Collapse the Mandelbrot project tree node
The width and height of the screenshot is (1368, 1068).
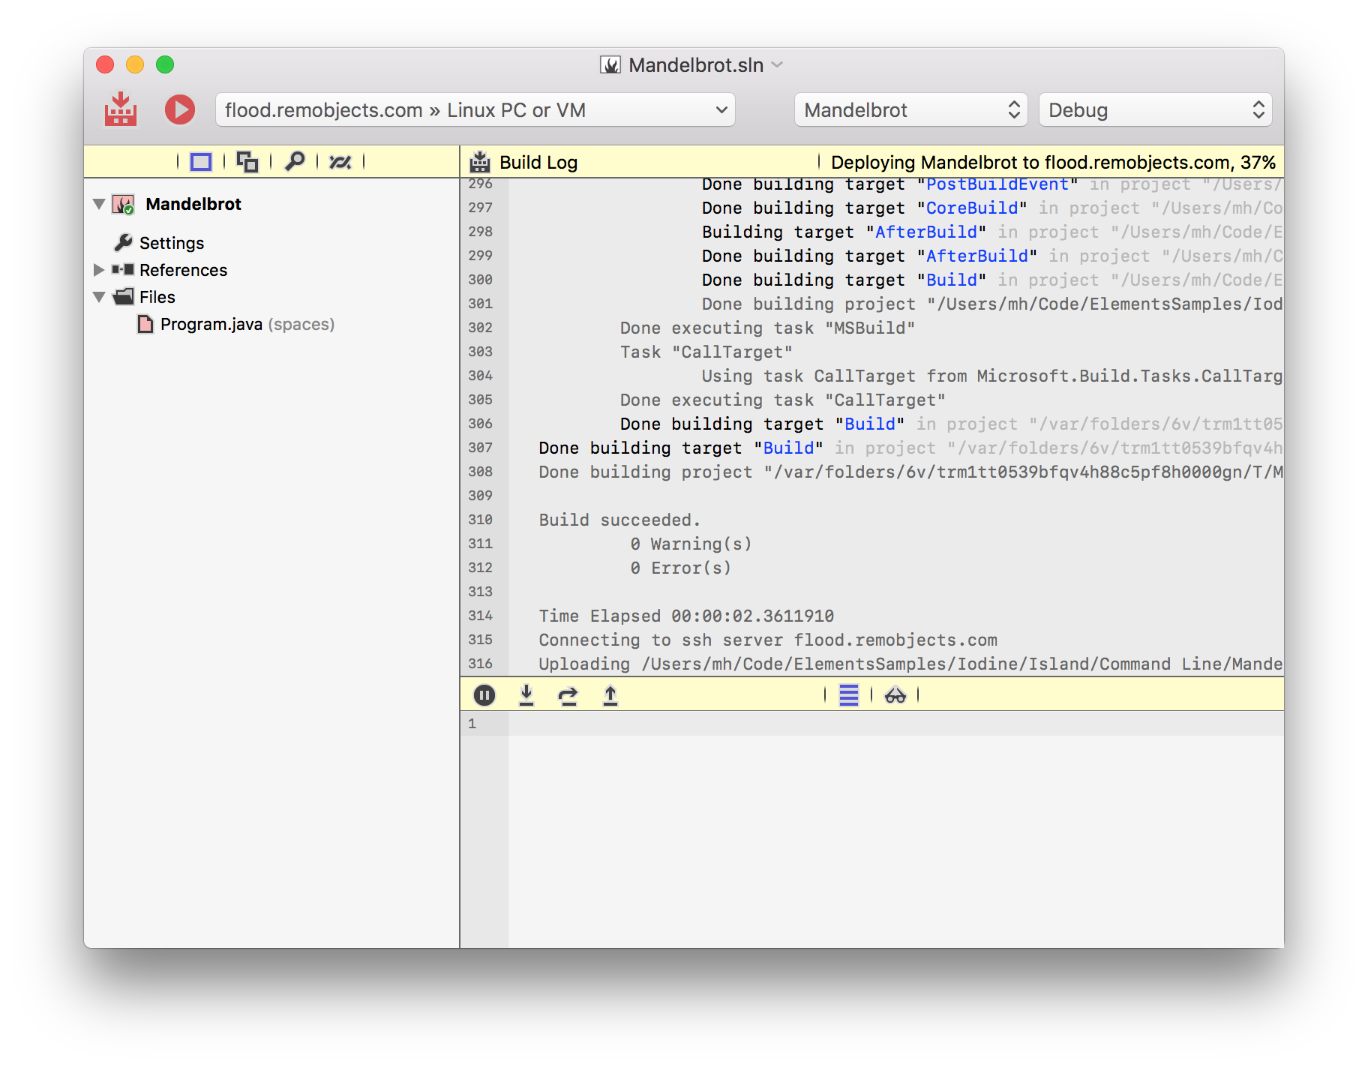(x=99, y=204)
